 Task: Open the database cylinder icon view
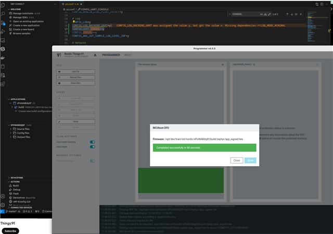coord(3,66)
